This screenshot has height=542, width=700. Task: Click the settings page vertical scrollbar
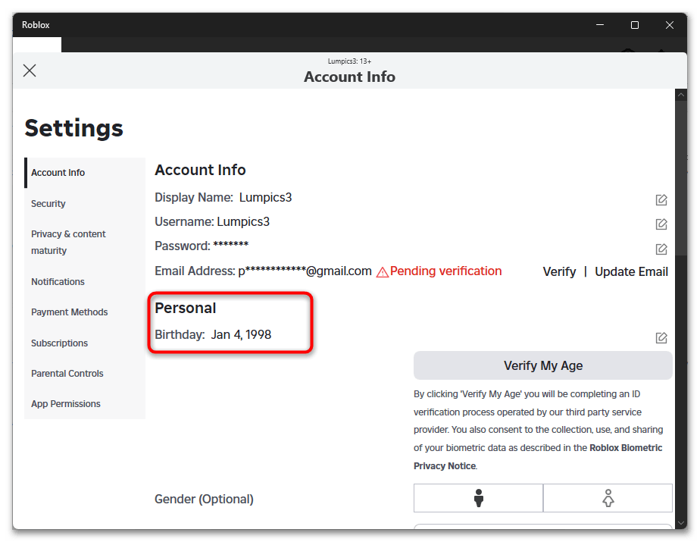(x=681, y=179)
